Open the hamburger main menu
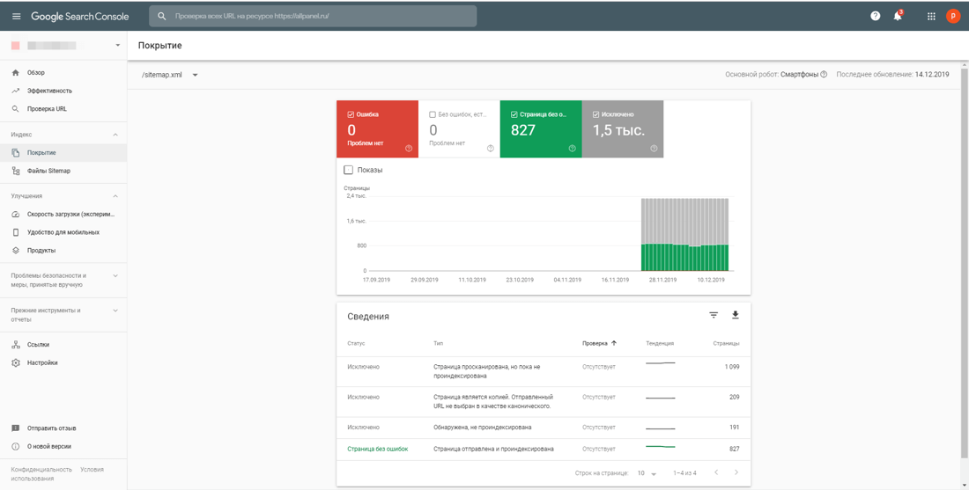The image size is (969, 490). 16,16
